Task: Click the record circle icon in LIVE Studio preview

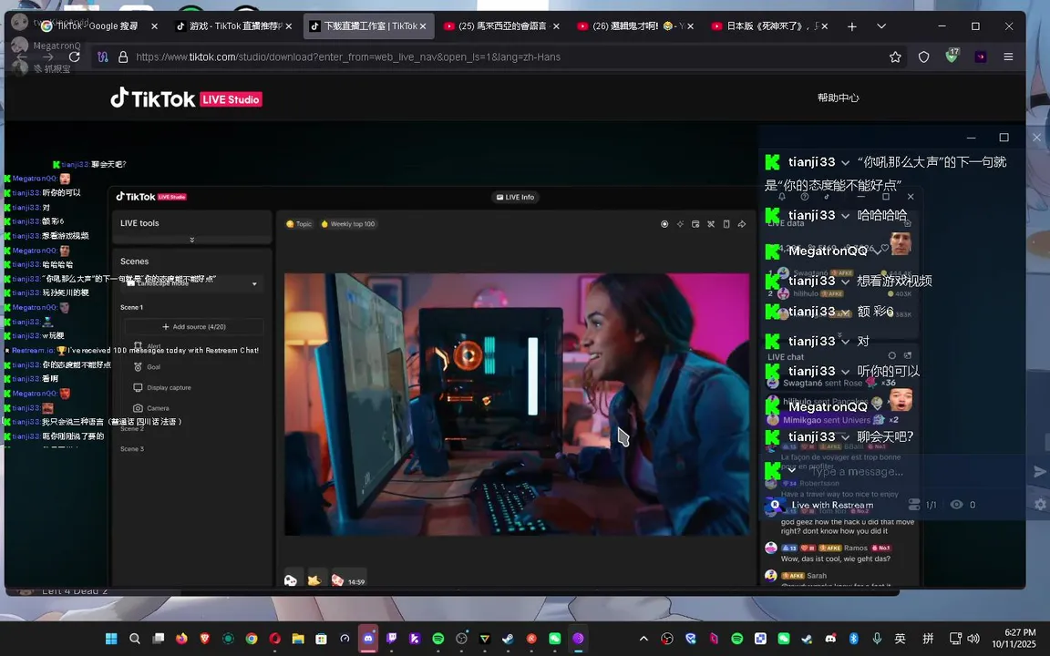Action: (664, 224)
